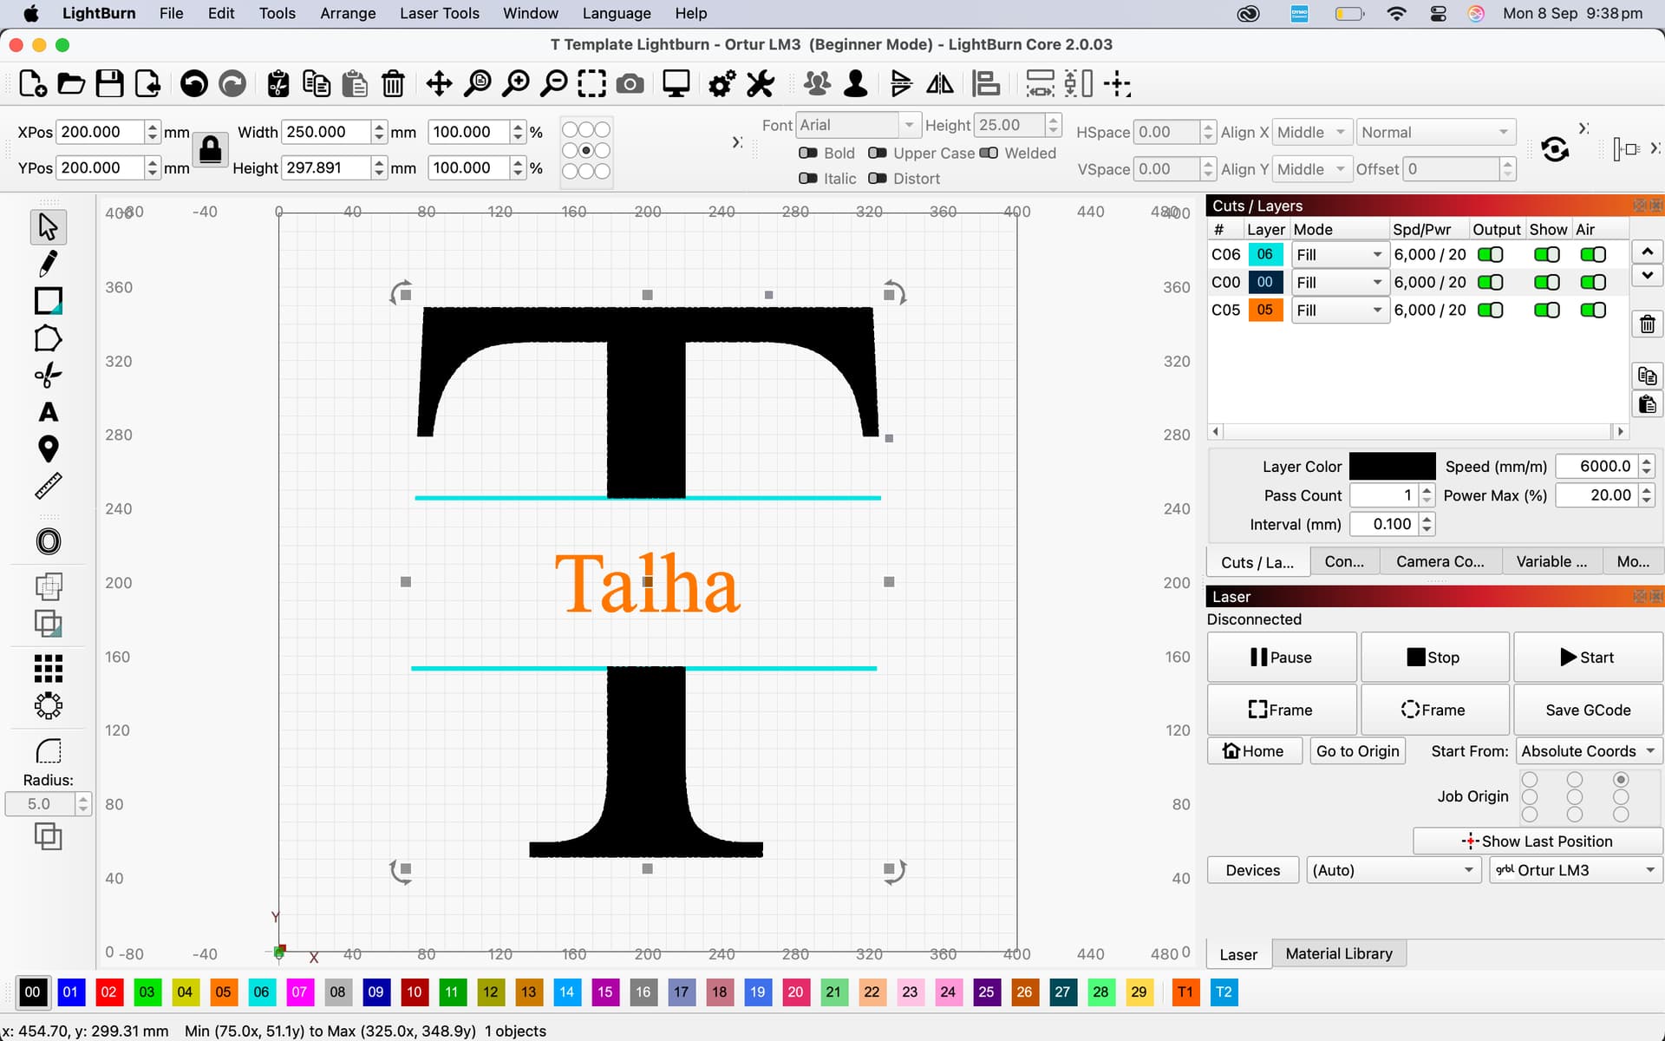
Task: Switch to the Material Library tab
Action: (1338, 953)
